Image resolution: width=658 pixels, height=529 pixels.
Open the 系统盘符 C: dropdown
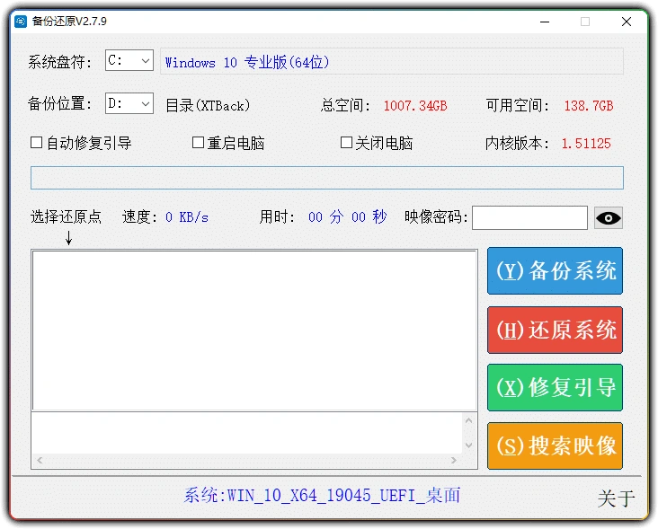click(x=129, y=60)
